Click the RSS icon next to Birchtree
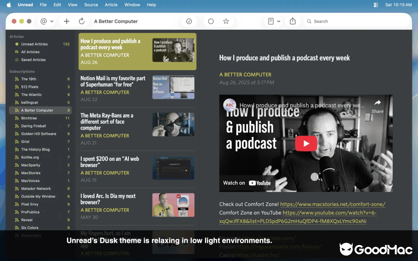Viewport: 418px width, 261px height. [17, 118]
